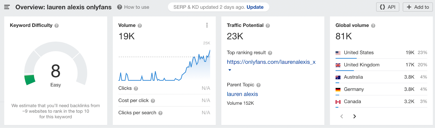
Task: Open the Volume card three-dot menu
Action: click(x=207, y=25)
